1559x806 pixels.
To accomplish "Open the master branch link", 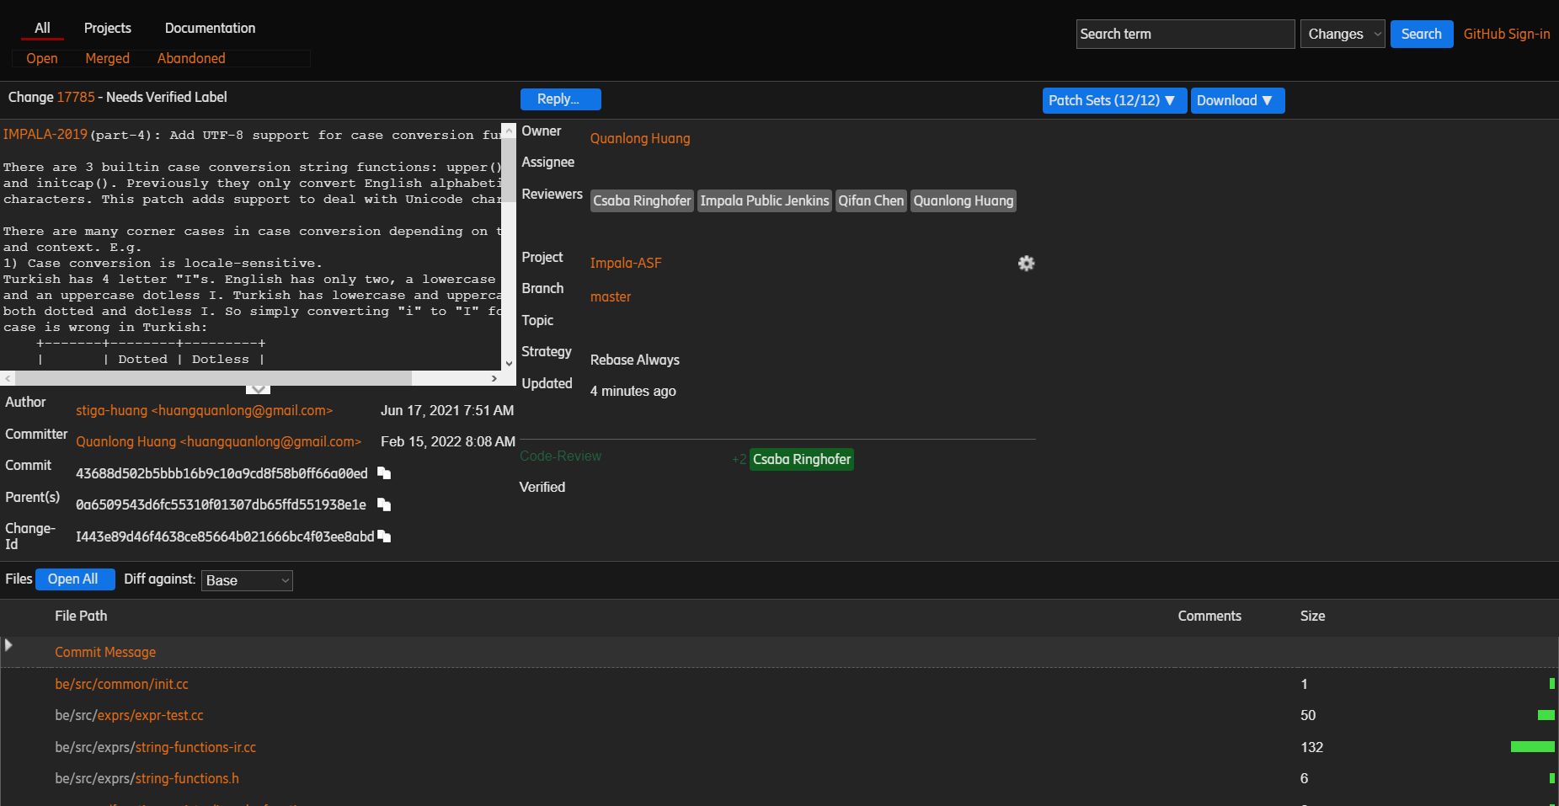I will 611,296.
